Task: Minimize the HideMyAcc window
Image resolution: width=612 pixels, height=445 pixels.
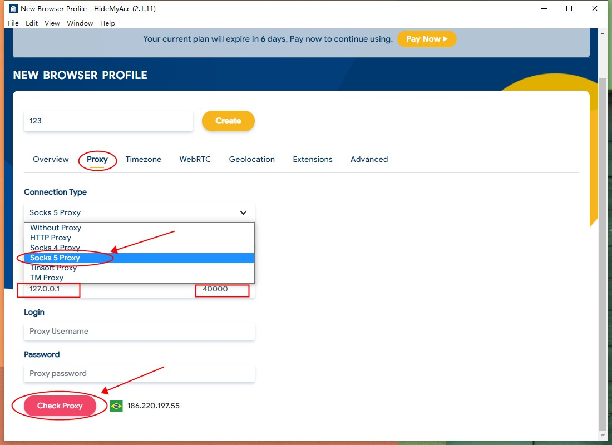Action: pos(544,8)
